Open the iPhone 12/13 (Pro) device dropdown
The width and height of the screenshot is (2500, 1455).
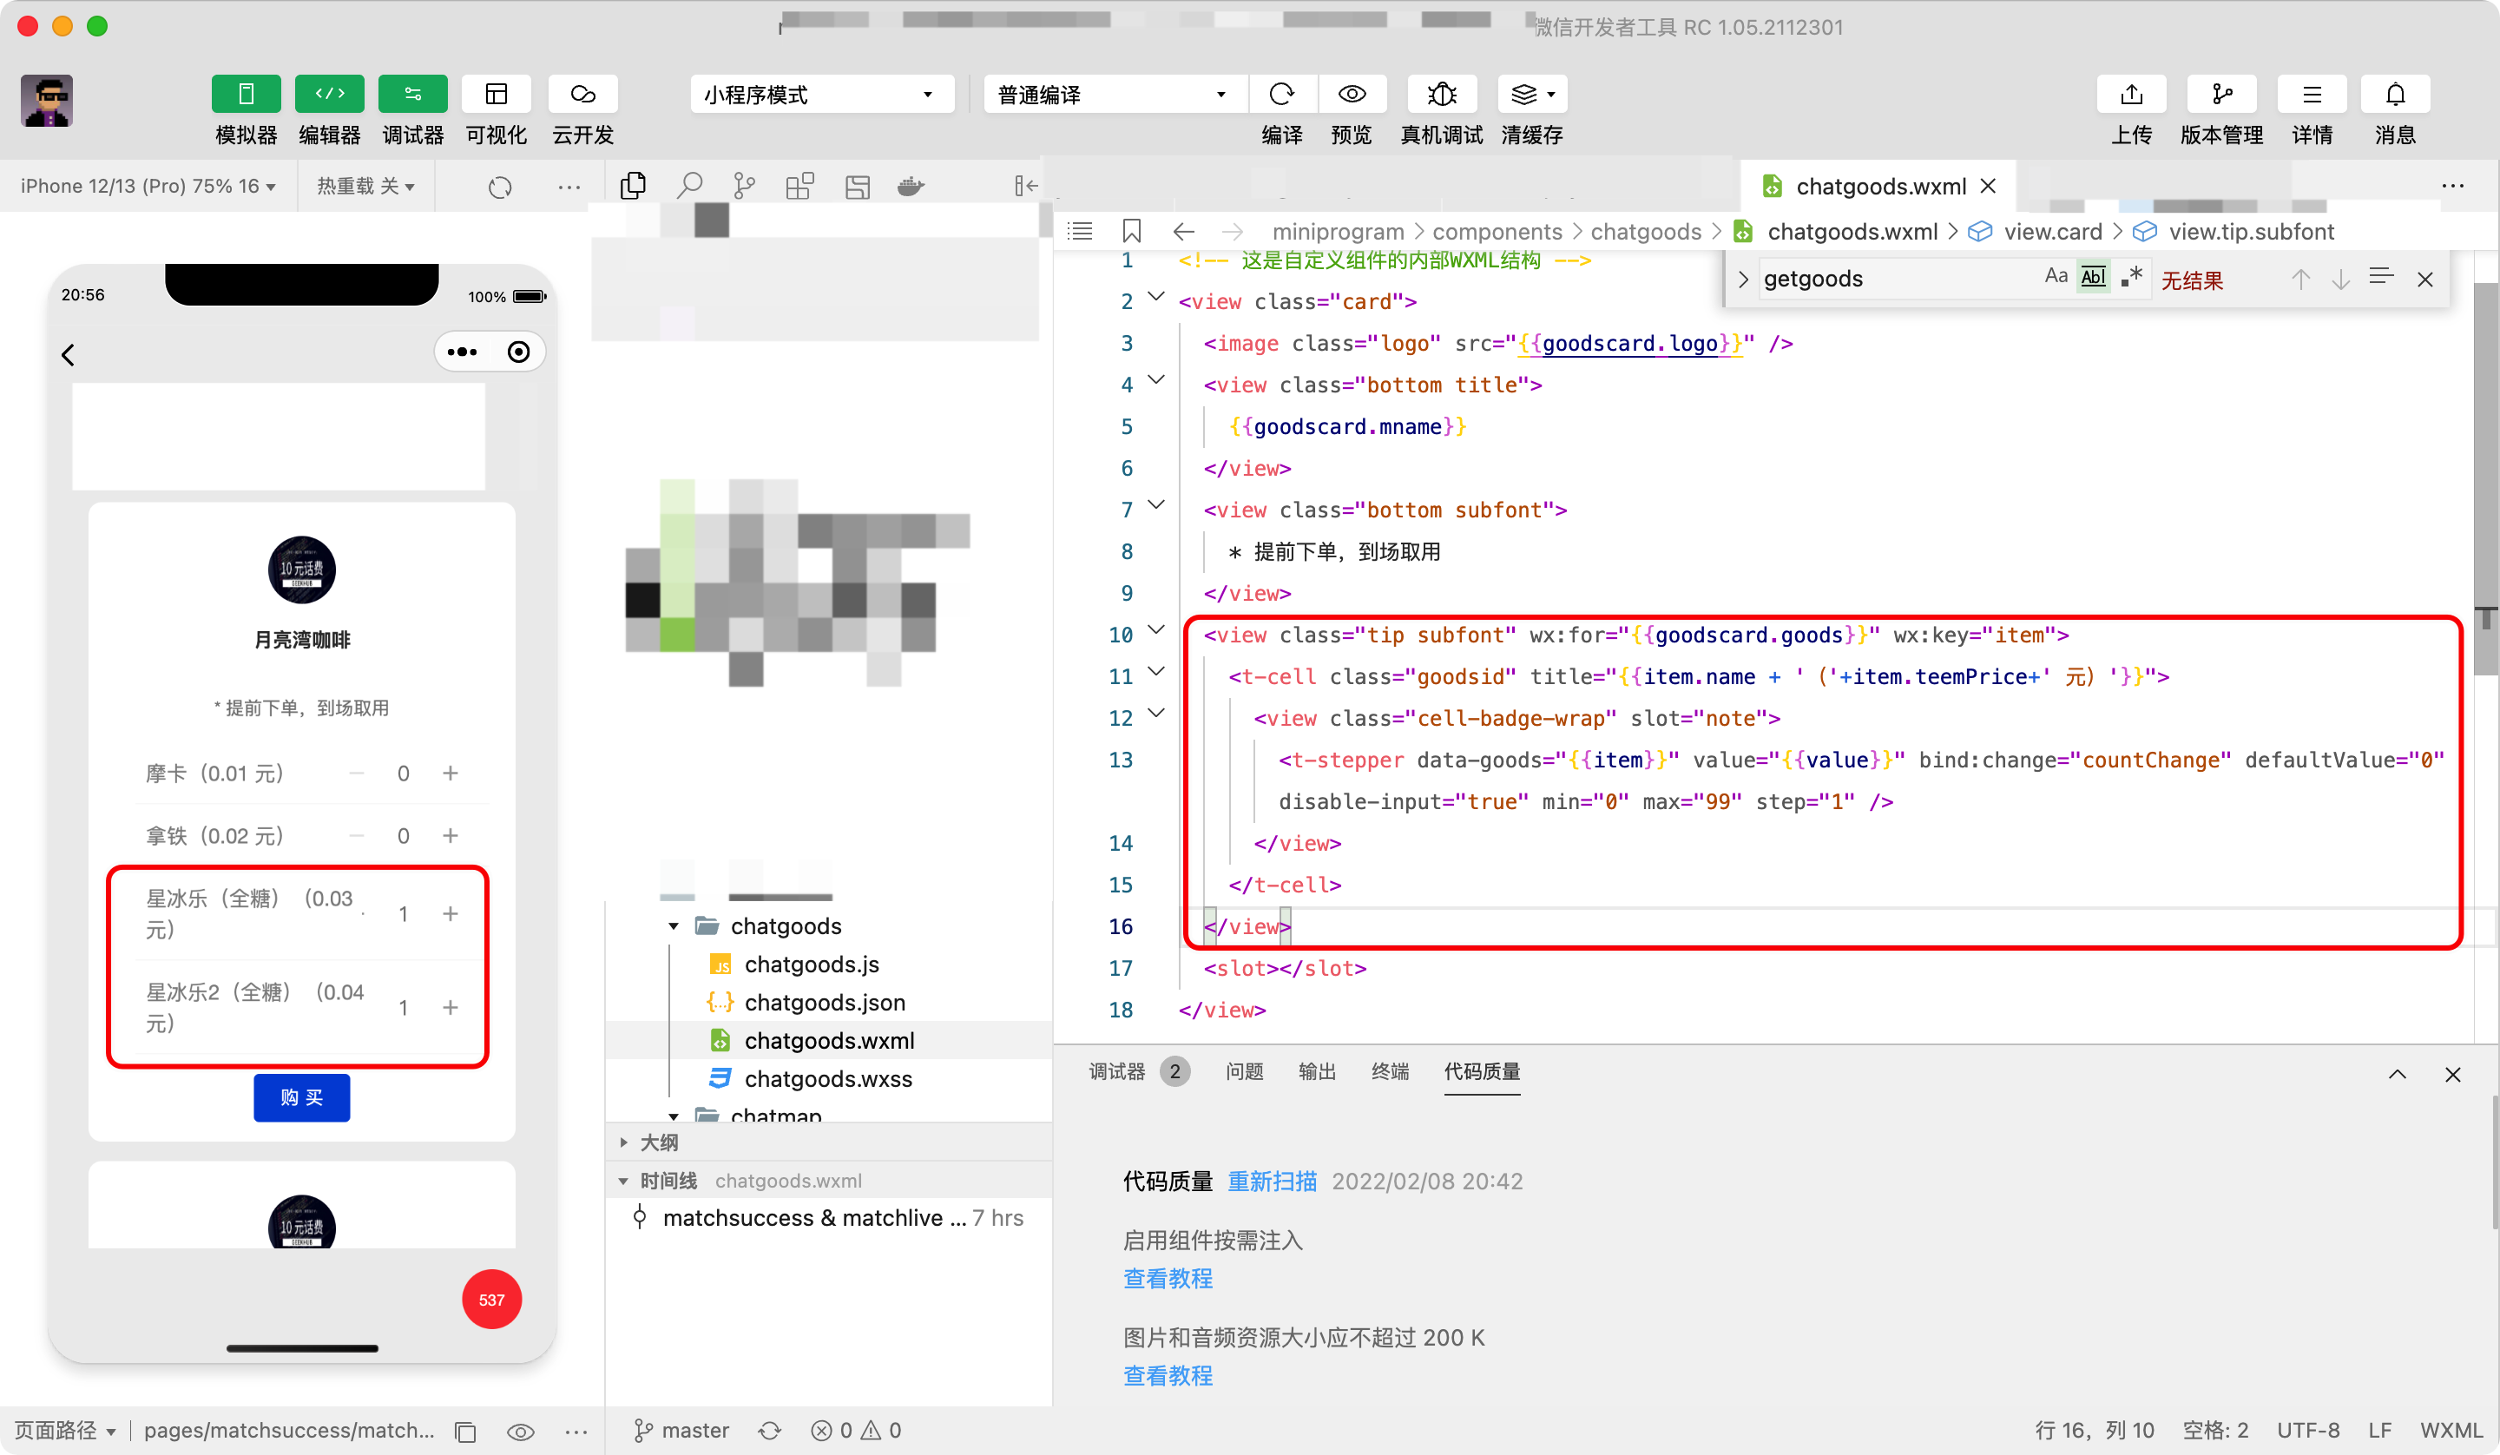147,186
